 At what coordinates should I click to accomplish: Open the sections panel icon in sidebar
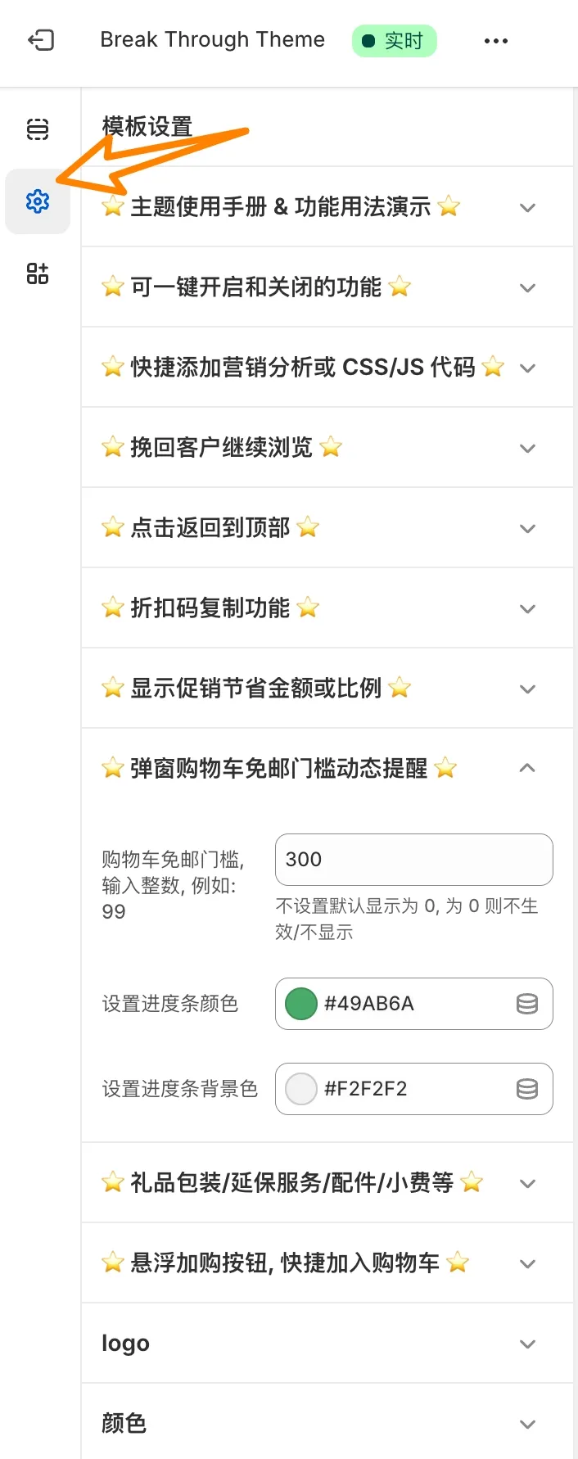click(x=37, y=129)
